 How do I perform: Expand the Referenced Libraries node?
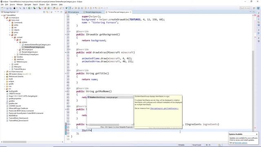coord(4,76)
